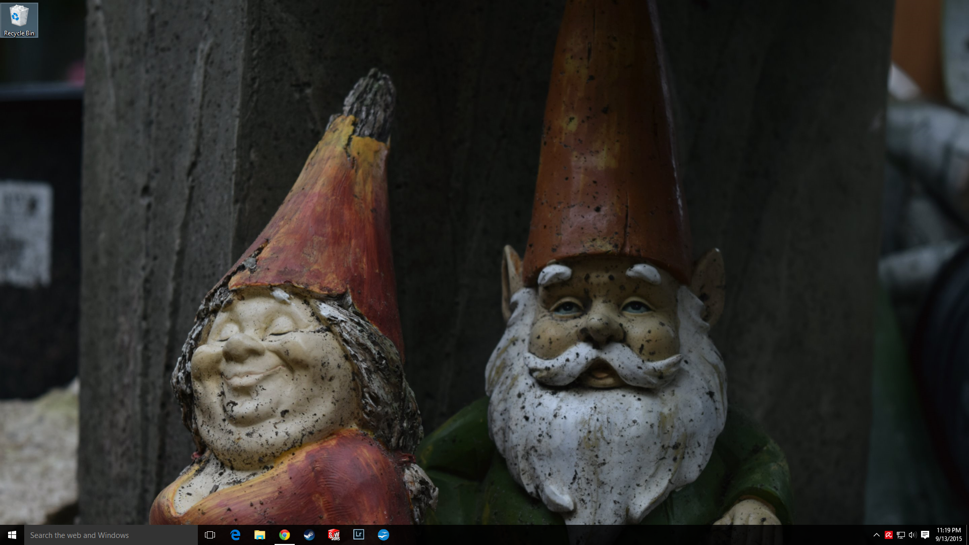
Task: Launch Steam from the taskbar
Action: click(309, 535)
